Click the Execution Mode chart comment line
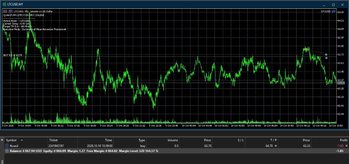Screen dimensions: 349x164 coord(35,29)
